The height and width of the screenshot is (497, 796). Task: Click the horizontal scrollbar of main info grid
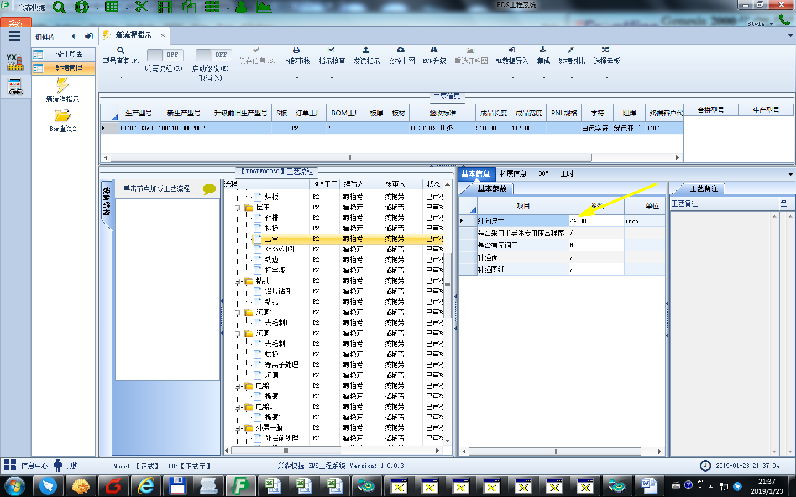click(x=351, y=157)
